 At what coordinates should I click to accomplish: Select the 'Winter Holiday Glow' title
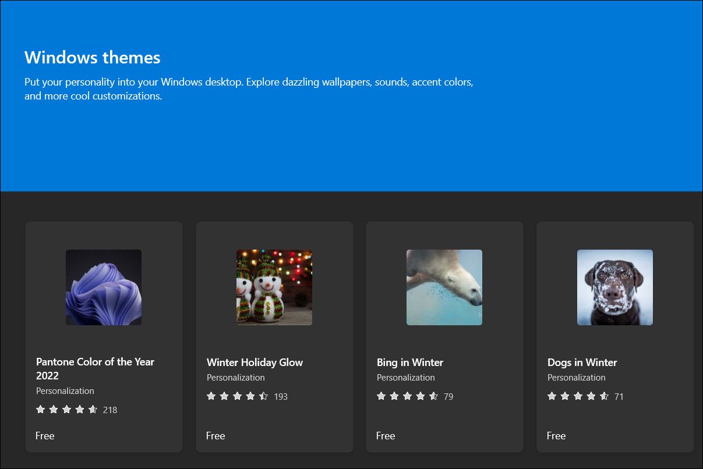[x=254, y=362]
